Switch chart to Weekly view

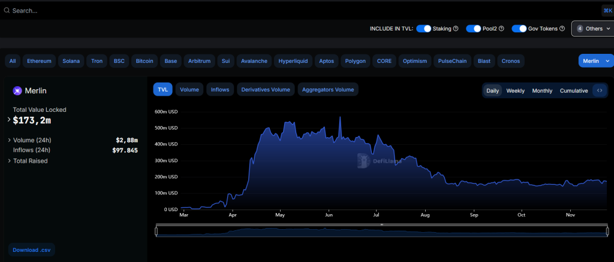coord(515,90)
